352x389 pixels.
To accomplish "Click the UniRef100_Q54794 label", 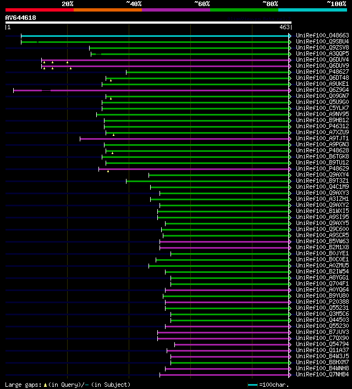I will click(322, 344).
